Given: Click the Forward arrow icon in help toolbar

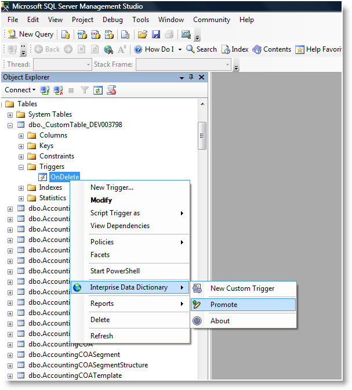Looking at the screenshot, I should coord(68,49).
